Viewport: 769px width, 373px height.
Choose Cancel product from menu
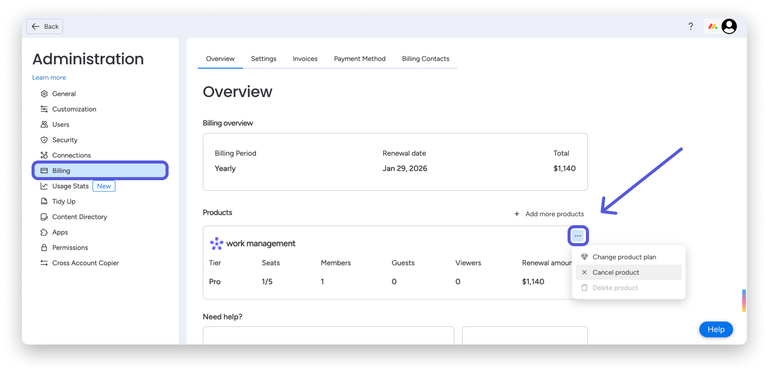point(629,272)
